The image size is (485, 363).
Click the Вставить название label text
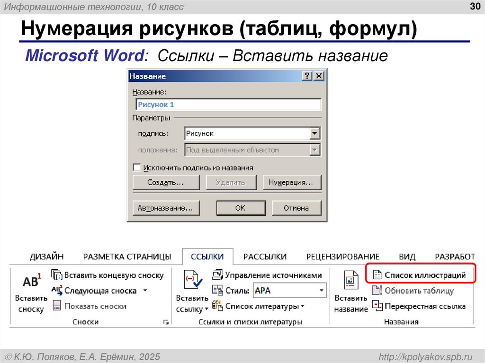tap(351, 303)
